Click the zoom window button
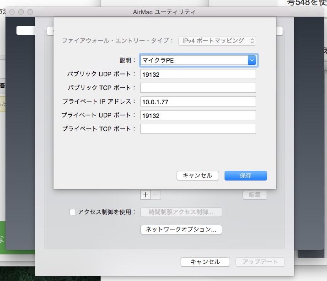 pos(30,12)
